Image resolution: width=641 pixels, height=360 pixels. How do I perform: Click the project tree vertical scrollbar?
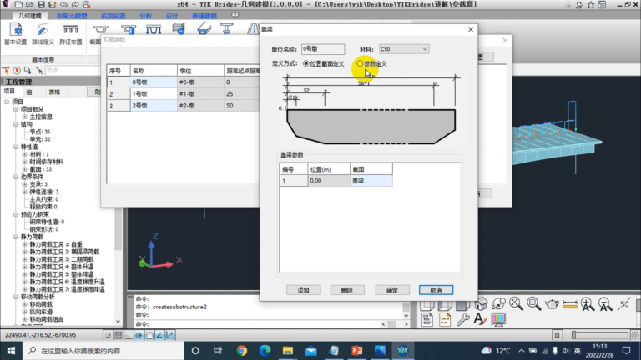coord(119,212)
